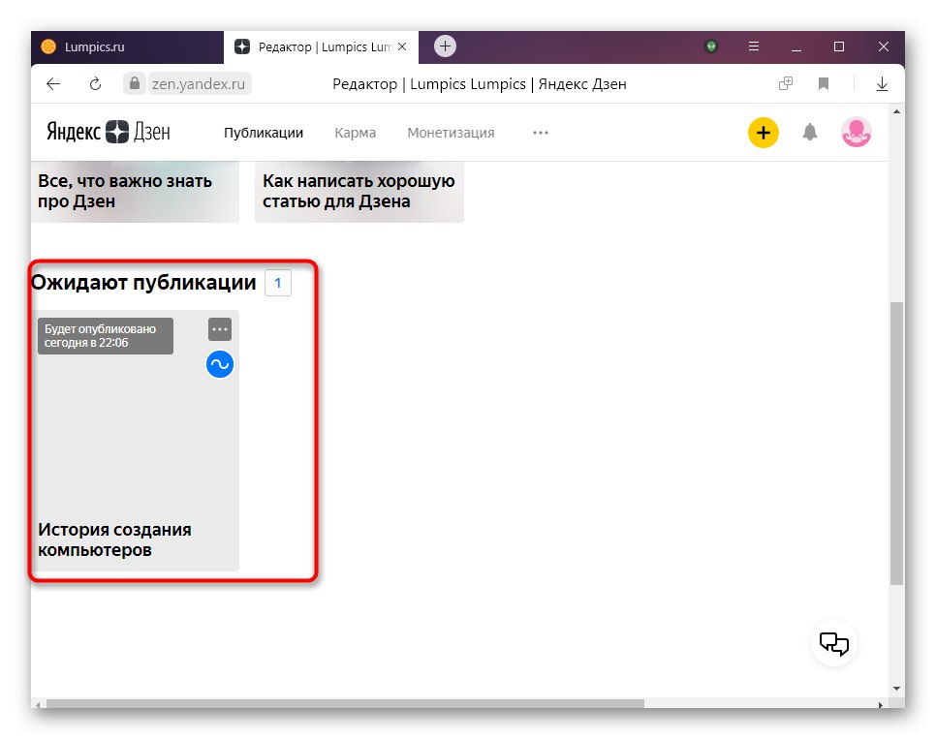Viewport: 936px width, 739px height.
Task: Click the pending publications count badge
Action: (x=277, y=282)
